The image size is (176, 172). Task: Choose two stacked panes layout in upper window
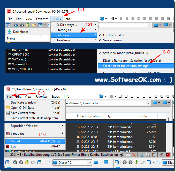(x=145, y=19)
